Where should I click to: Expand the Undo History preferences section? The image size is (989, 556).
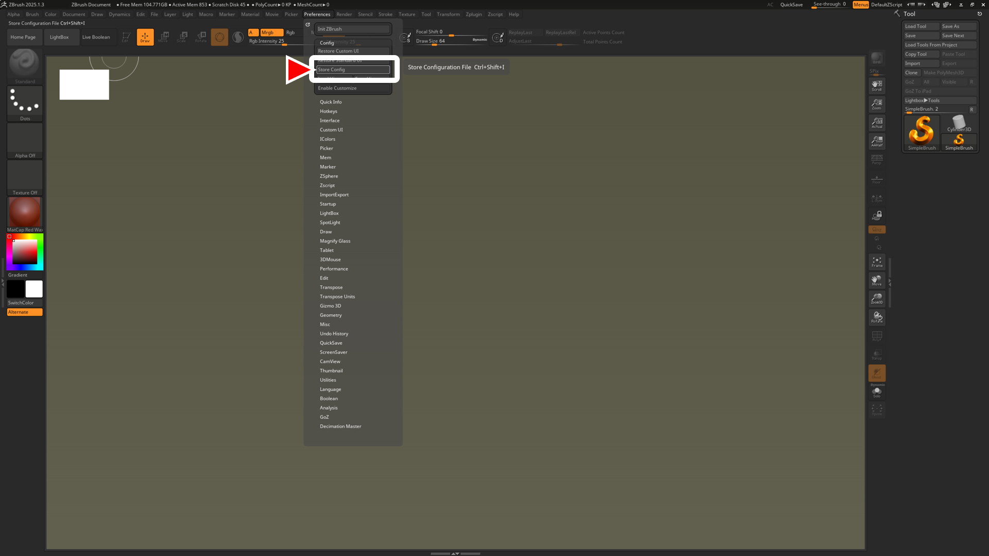tap(334, 334)
